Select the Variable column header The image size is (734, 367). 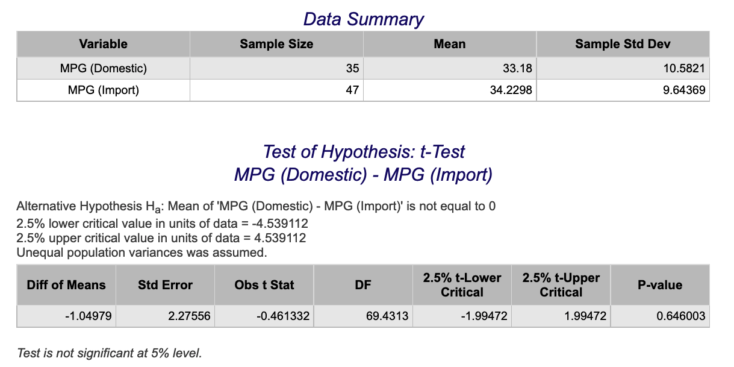click(x=104, y=44)
